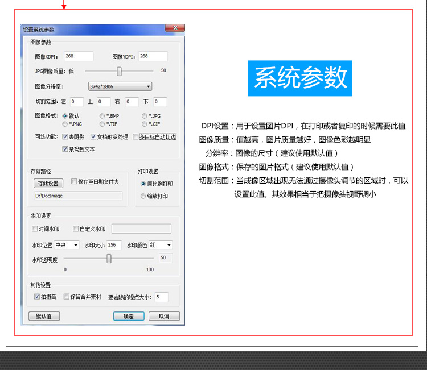Click the 图像XDPI input field
This screenshot has height=370, width=427.
point(78,56)
